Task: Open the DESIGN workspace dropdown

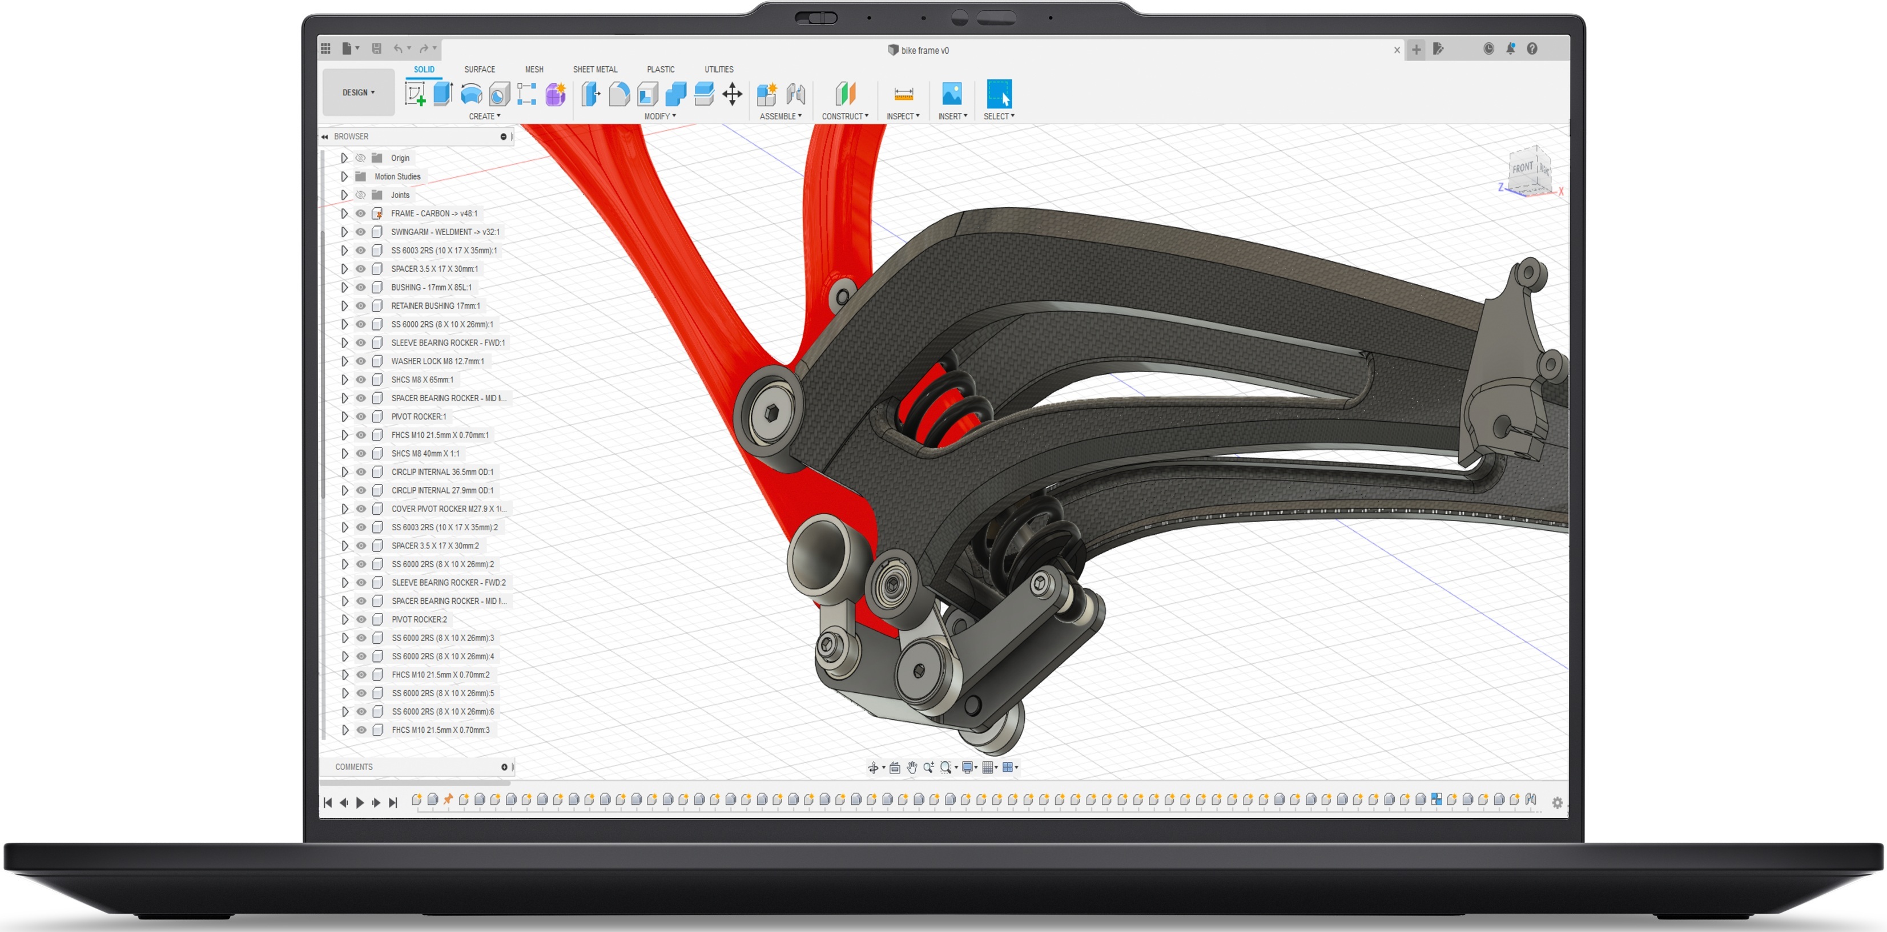Action: click(x=358, y=92)
